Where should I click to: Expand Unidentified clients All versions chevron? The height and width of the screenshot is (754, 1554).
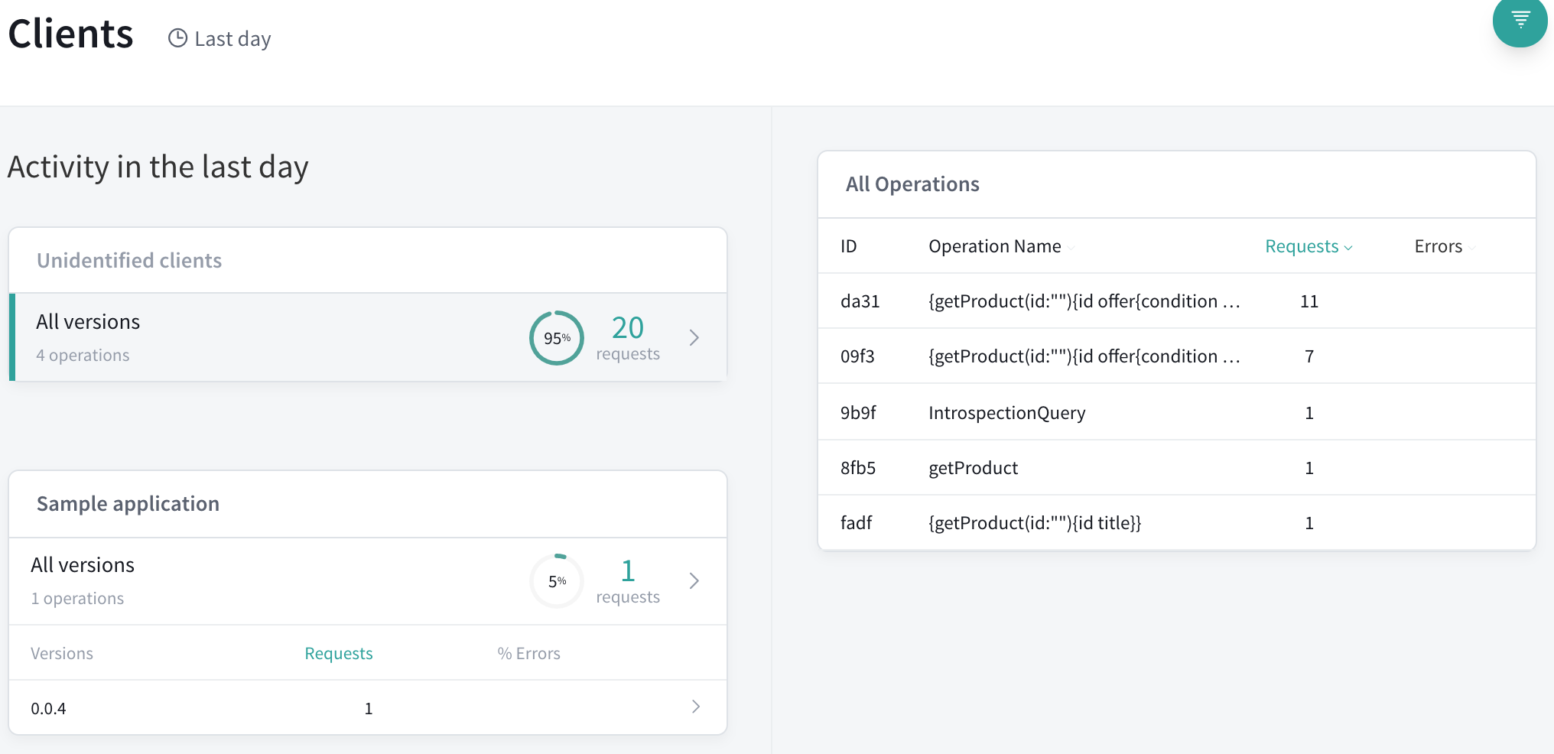[694, 337]
